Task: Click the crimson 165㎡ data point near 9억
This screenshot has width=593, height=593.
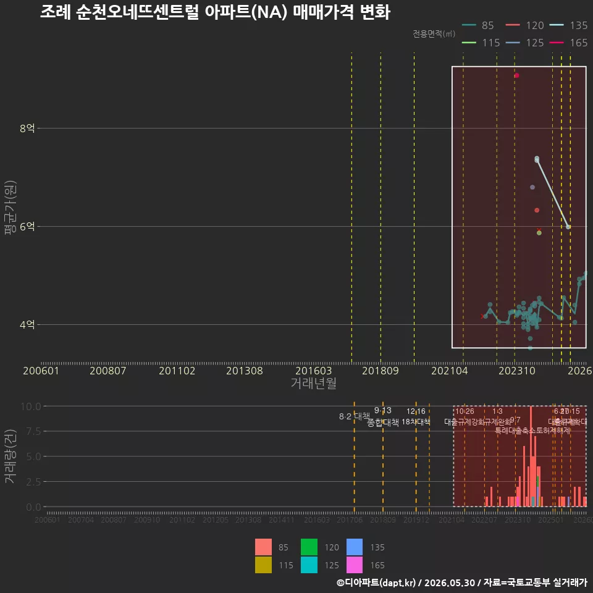Action: point(516,75)
